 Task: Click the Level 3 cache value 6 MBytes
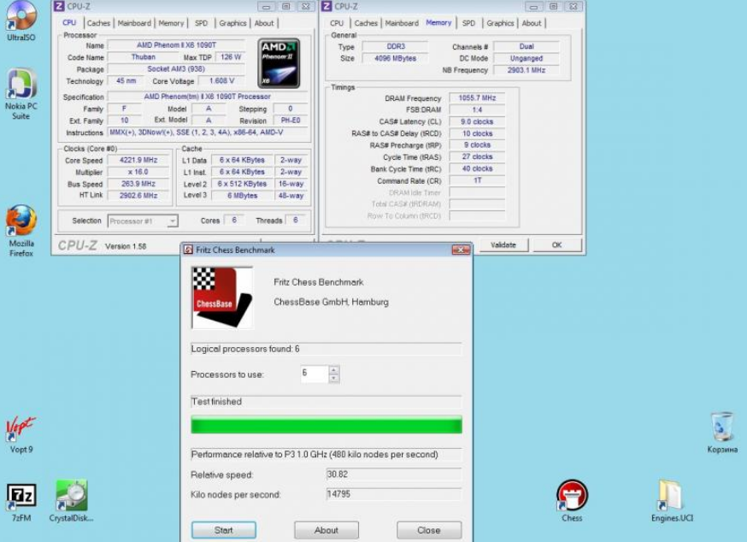tap(242, 196)
